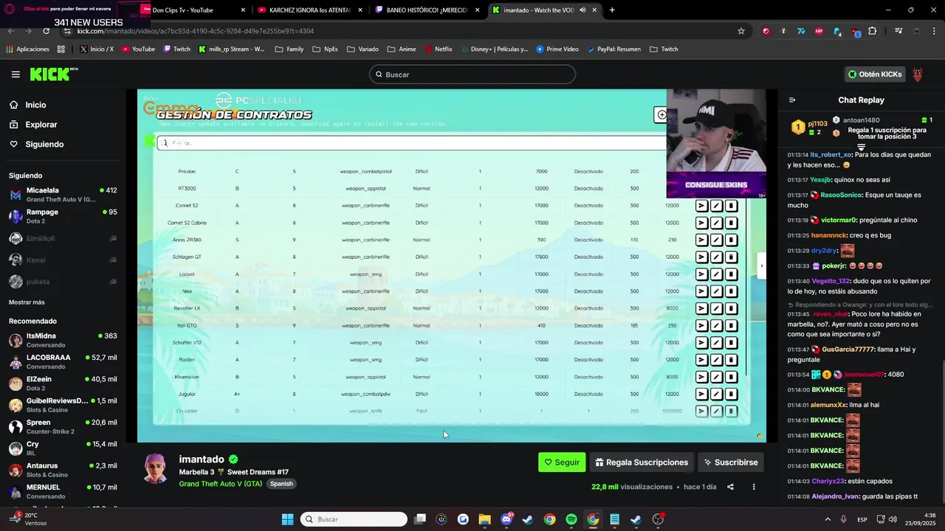Bookmark this page with star icon
Viewport: 945px width, 531px height.
741,31
